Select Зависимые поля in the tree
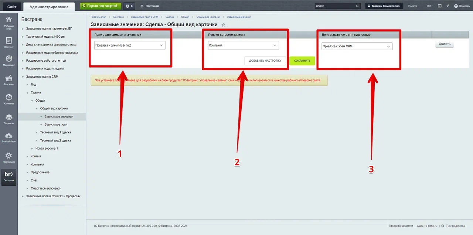The image size is (473, 235). coord(56,125)
